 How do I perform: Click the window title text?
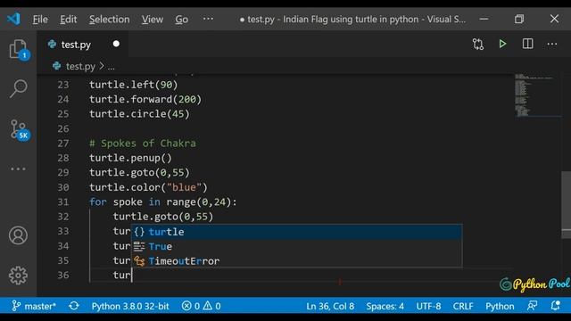[x=352, y=19]
